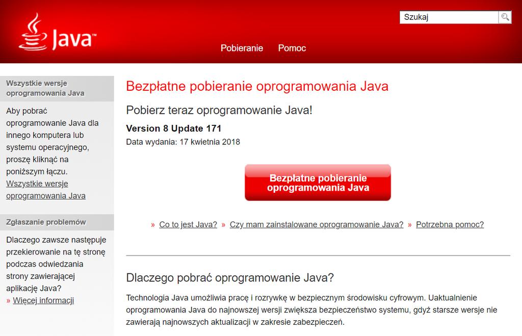Click the 'Pobierz teraz oprogramowanie Java!' subheading

219,110
